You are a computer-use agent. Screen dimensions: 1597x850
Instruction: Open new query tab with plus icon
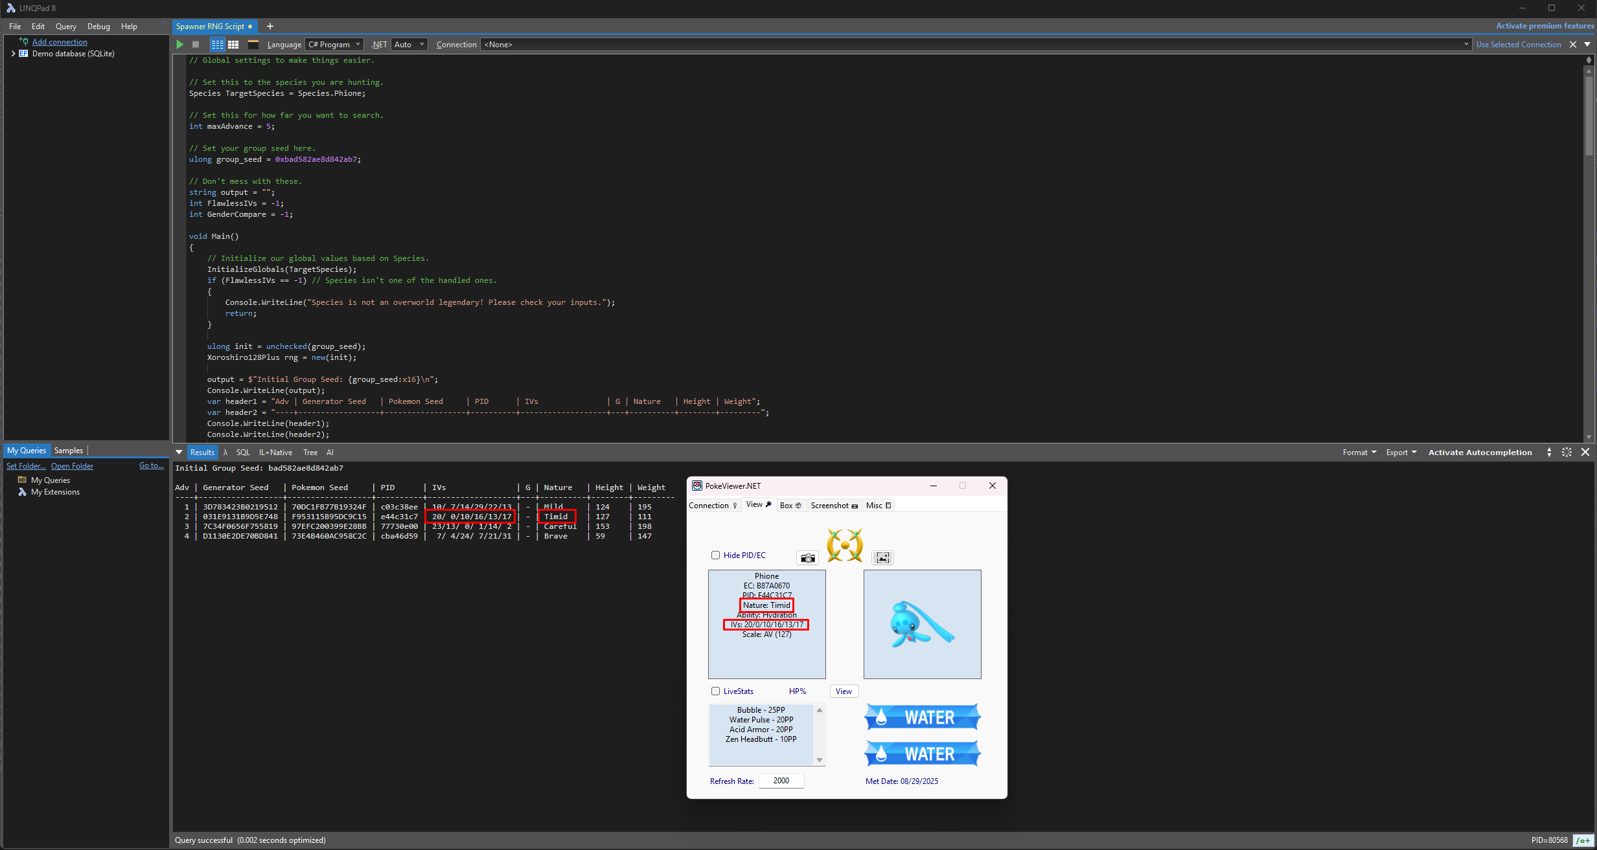tap(270, 27)
